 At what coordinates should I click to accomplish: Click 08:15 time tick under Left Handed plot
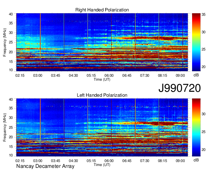(x=163, y=161)
